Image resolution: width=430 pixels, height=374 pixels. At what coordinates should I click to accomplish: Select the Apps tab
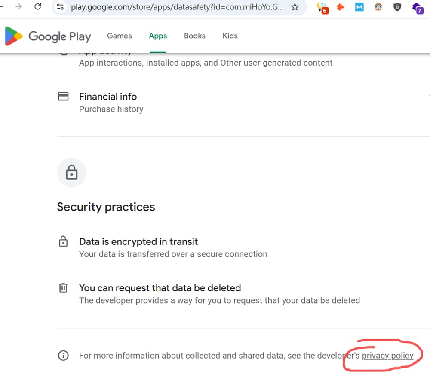(158, 36)
